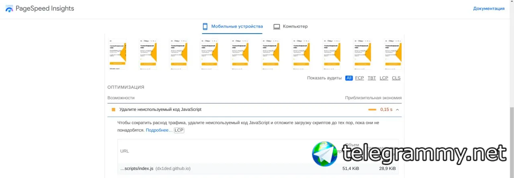Click the mobile phone icon
The image size is (514, 178).
(x=205, y=26)
